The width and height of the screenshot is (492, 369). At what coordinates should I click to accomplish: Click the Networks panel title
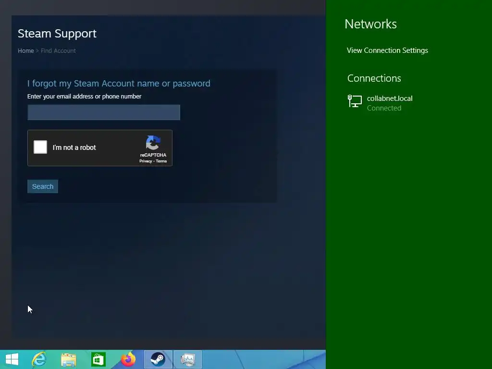point(370,24)
